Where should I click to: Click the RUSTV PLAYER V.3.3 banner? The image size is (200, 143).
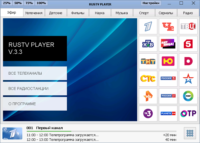coord(35,48)
